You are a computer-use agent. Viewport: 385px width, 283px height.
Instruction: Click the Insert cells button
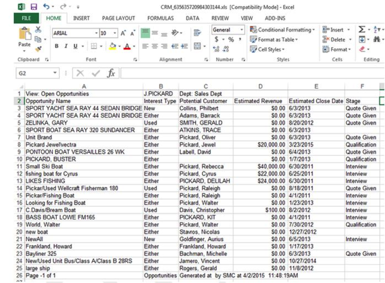(333, 30)
